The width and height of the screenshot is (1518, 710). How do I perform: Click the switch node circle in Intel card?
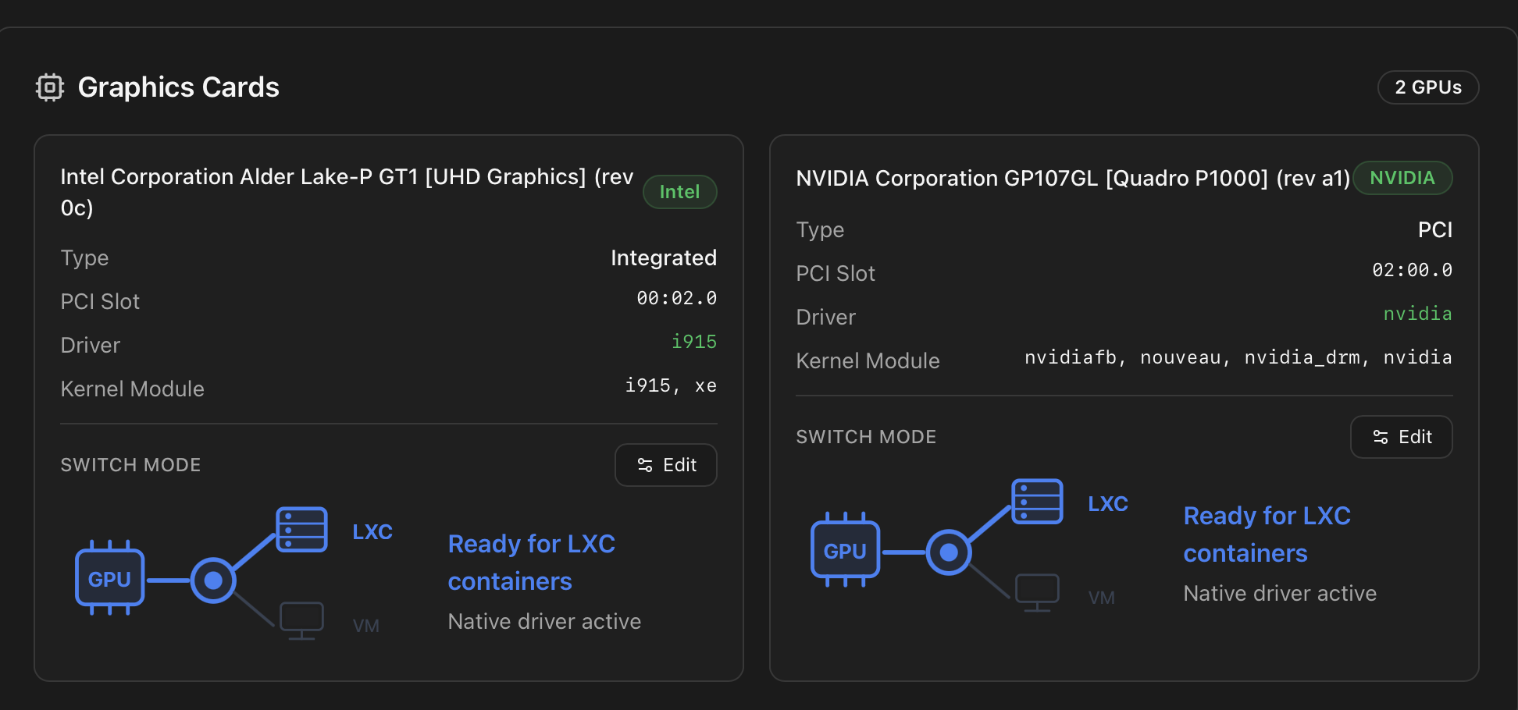click(213, 580)
